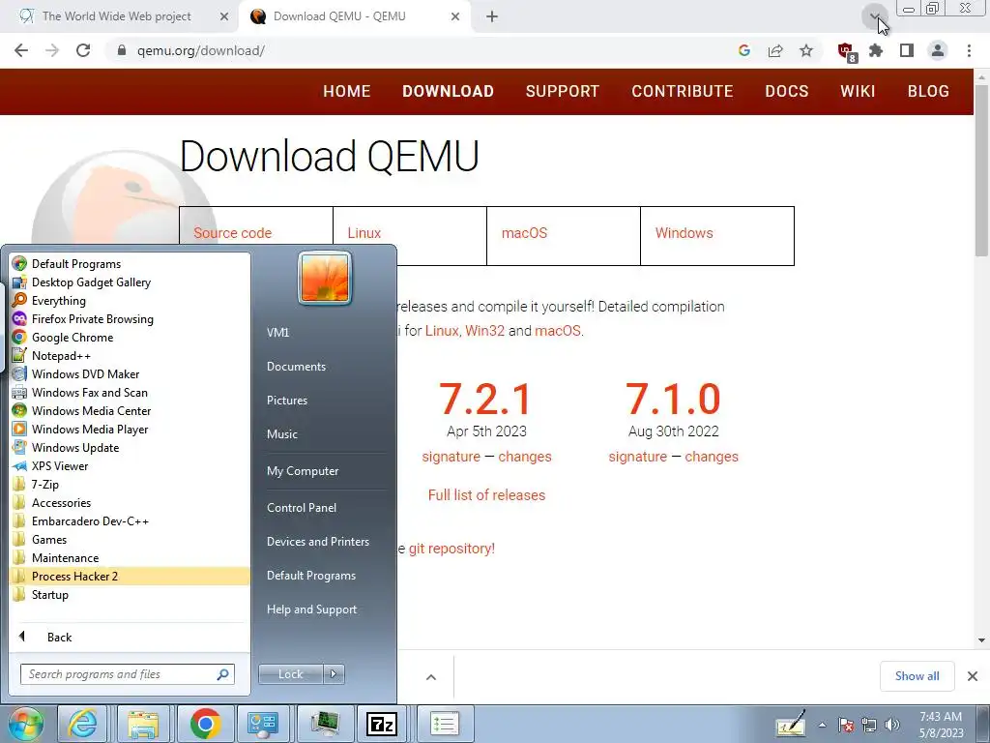Click the Chrome profile avatar icon
The image size is (990, 743).
coord(938,50)
